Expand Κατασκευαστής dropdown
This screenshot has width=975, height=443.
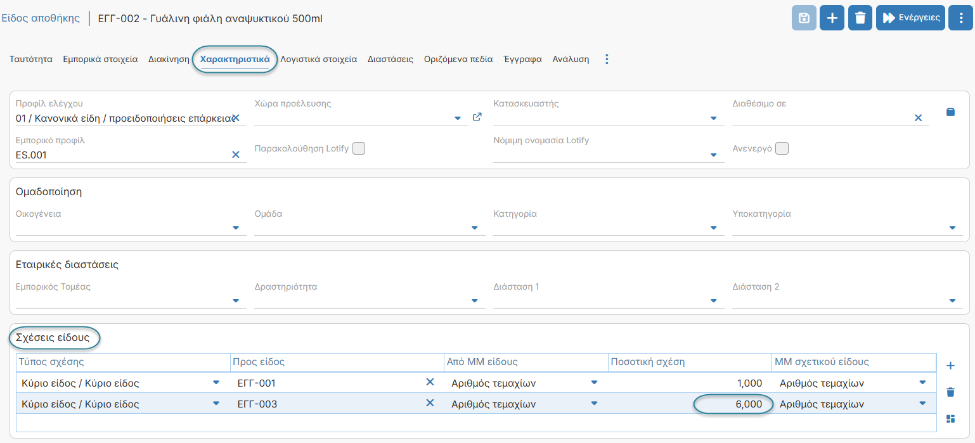point(713,119)
